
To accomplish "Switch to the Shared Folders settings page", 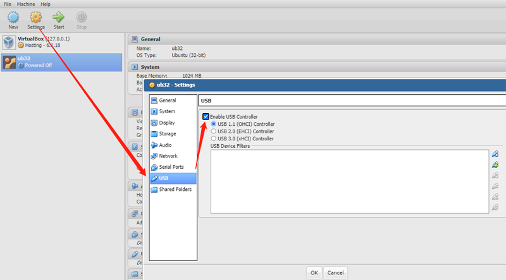I will tap(173, 190).
